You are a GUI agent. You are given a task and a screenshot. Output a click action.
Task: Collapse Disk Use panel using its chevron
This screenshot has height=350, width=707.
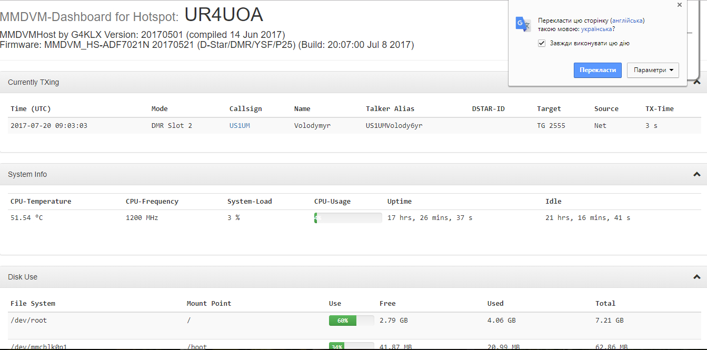[x=696, y=277]
